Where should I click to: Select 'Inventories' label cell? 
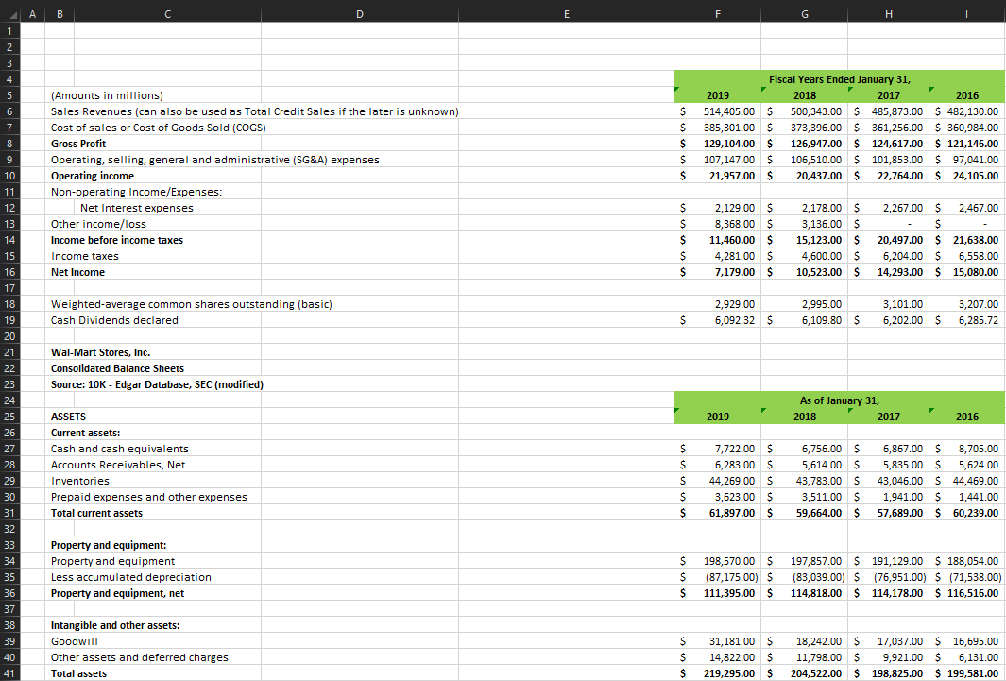coord(80,481)
